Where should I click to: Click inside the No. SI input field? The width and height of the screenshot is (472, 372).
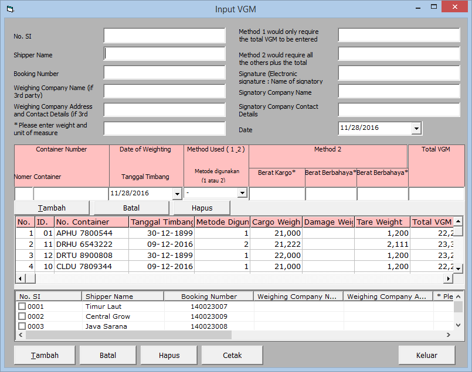(x=164, y=36)
